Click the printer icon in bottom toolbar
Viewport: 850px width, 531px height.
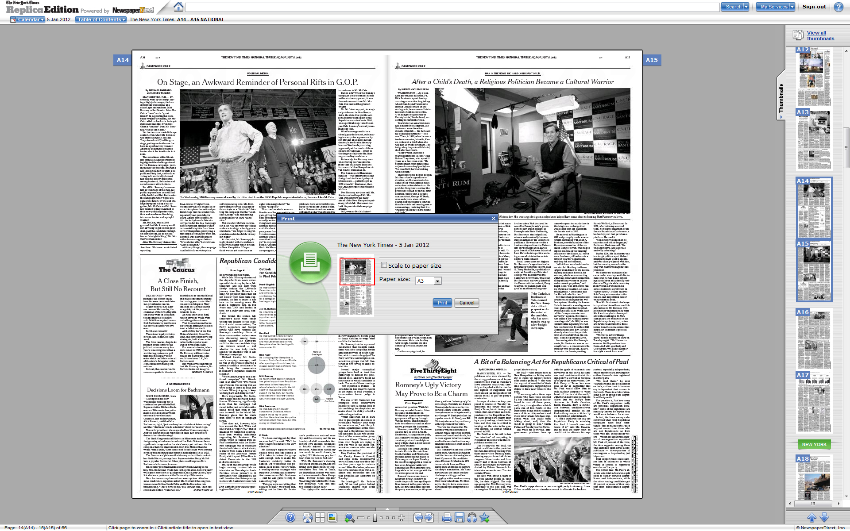[447, 517]
